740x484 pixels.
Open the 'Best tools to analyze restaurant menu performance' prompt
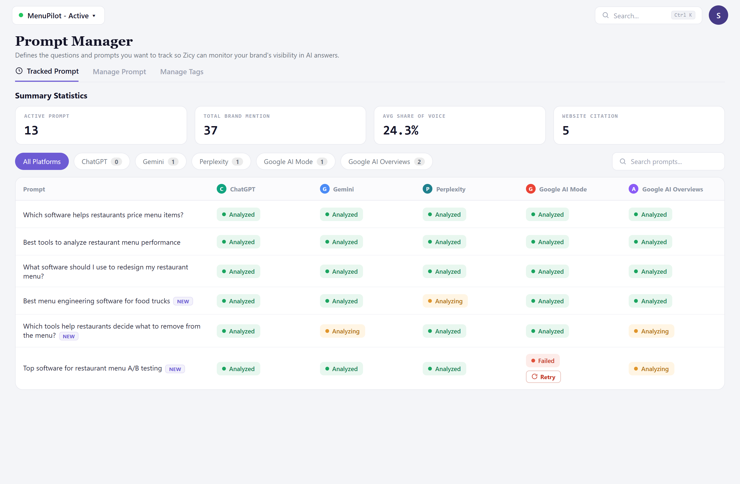tap(102, 242)
